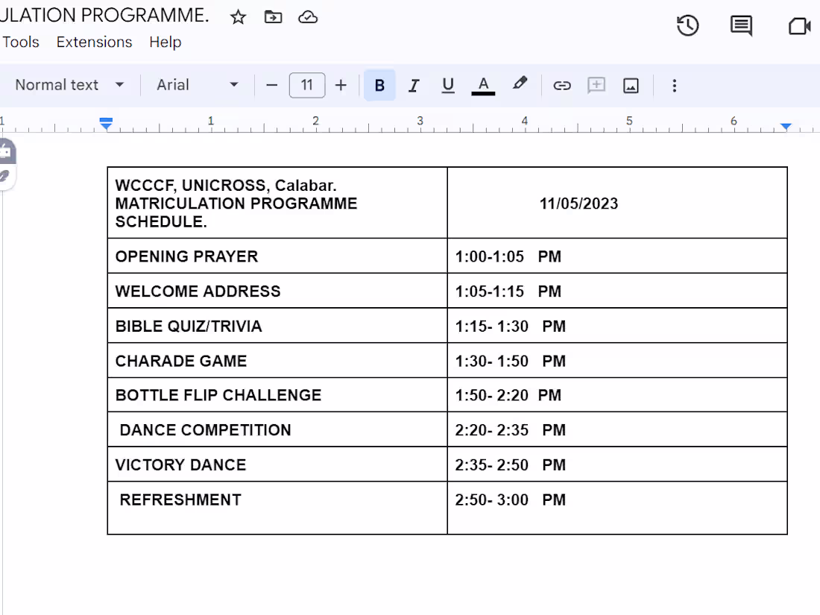
Task: Open the Extensions menu
Action: tap(94, 42)
